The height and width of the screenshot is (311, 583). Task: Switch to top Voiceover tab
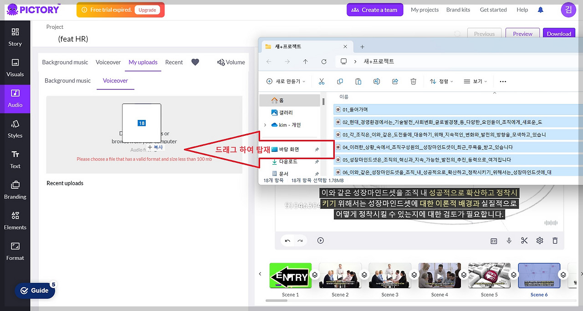(108, 62)
